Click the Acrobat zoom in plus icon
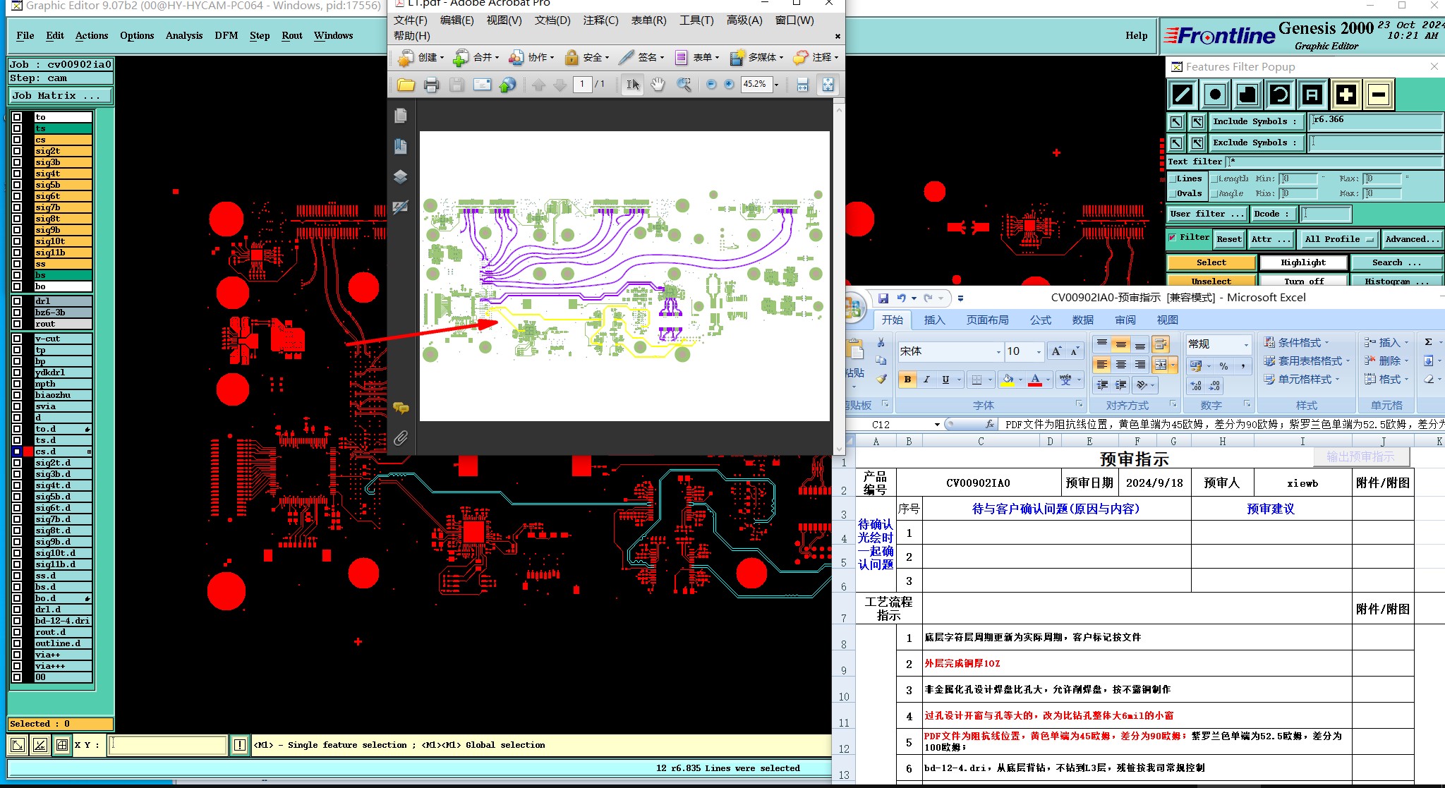Screen dimensions: 1445x788 coord(729,85)
